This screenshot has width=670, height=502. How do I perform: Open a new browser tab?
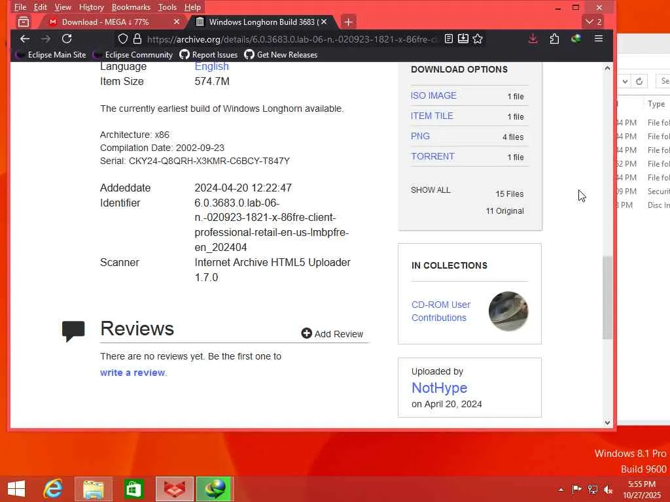pyautogui.click(x=348, y=22)
